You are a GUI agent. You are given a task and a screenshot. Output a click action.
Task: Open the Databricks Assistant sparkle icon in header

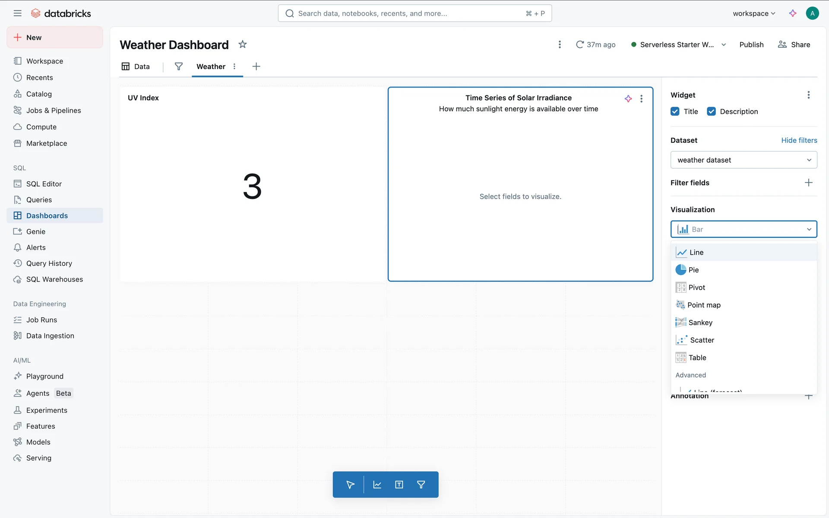click(793, 13)
